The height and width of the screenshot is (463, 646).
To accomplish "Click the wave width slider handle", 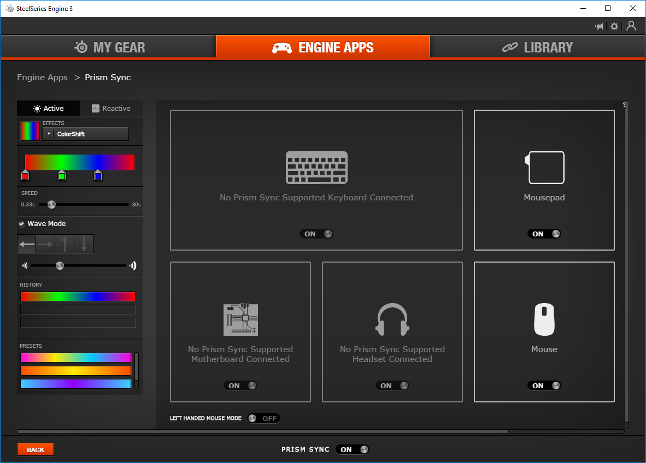I will [x=60, y=266].
